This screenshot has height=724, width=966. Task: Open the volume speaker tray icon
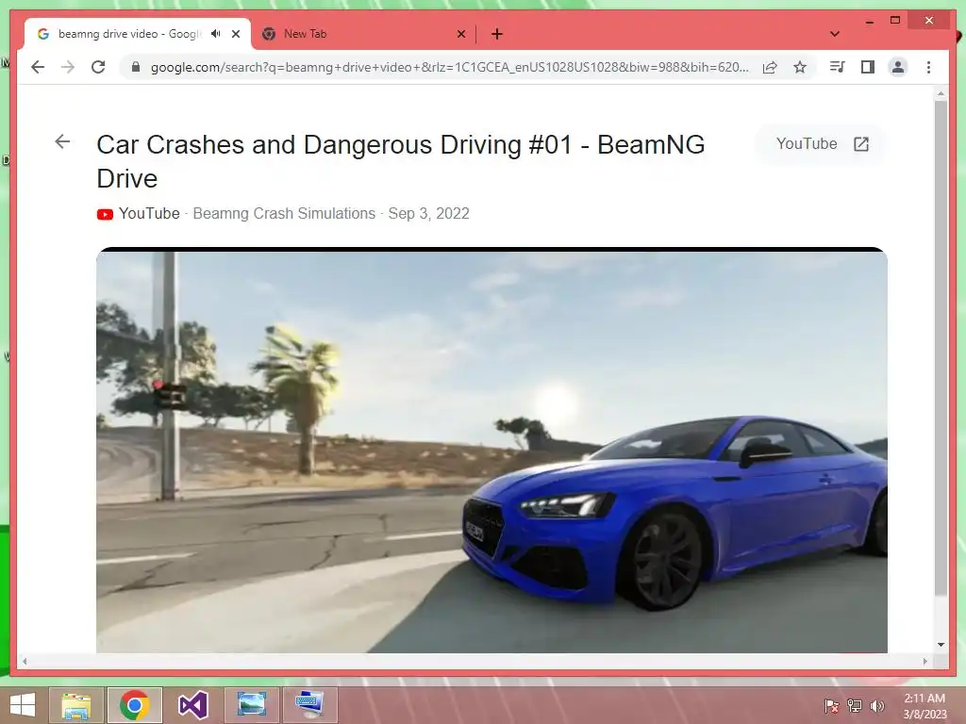point(877,705)
